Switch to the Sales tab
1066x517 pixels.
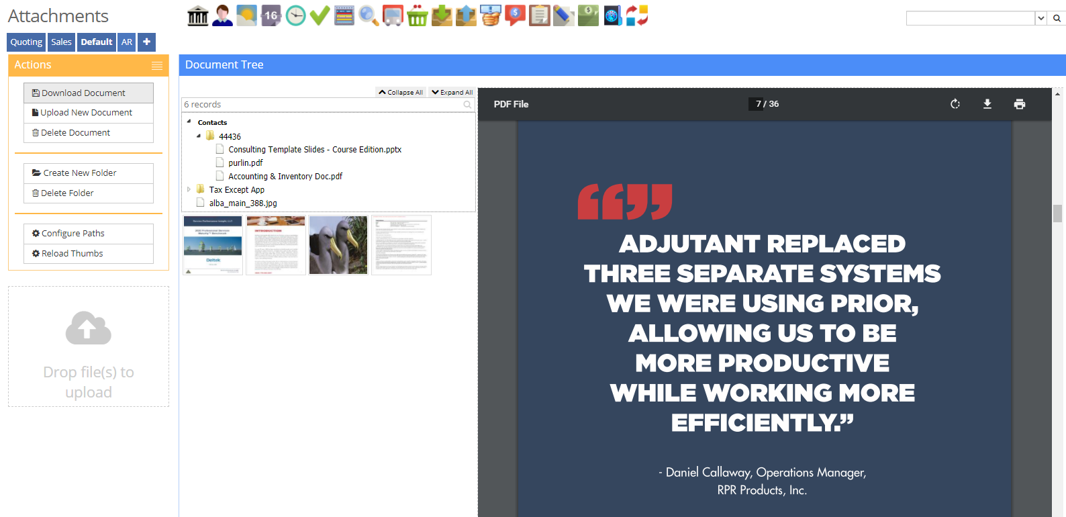[x=61, y=42]
